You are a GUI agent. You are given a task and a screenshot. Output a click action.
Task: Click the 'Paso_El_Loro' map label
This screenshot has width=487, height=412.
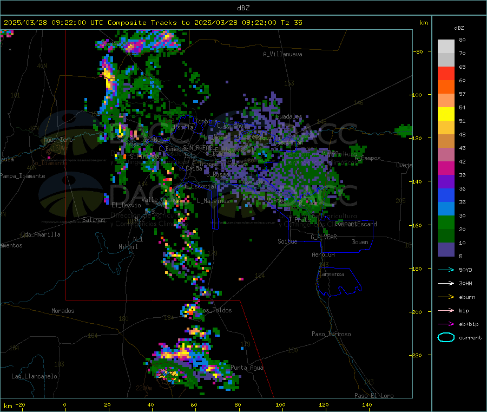(374, 396)
